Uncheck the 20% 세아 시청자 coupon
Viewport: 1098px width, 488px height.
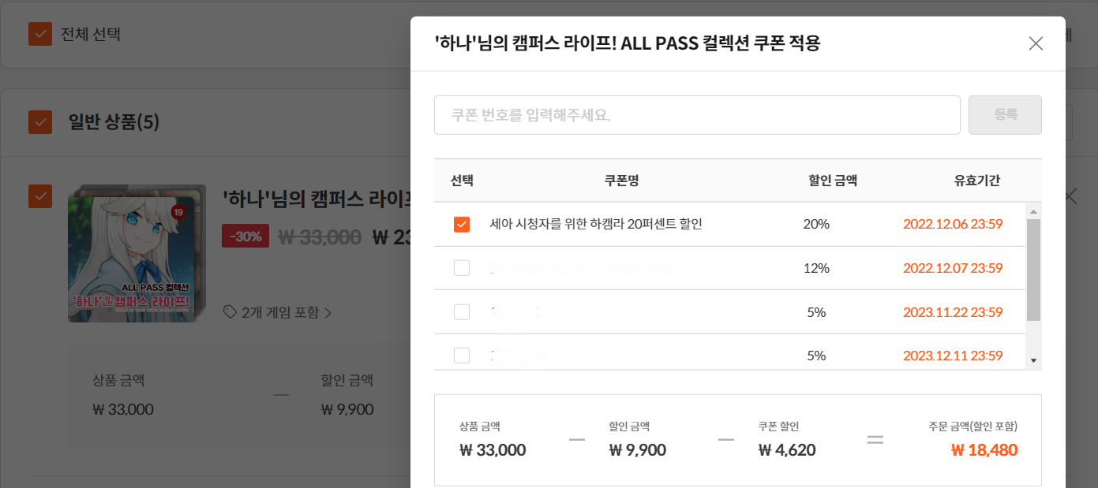click(462, 225)
